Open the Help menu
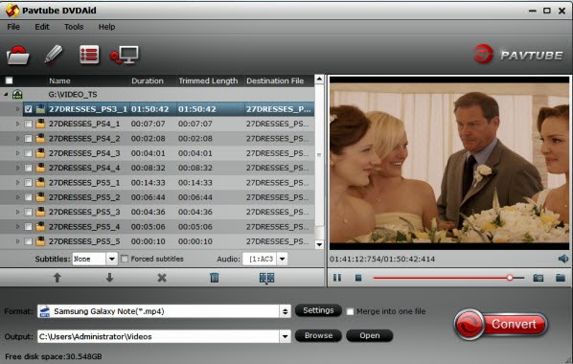This screenshot has height=364, width=573. point(106,27)
